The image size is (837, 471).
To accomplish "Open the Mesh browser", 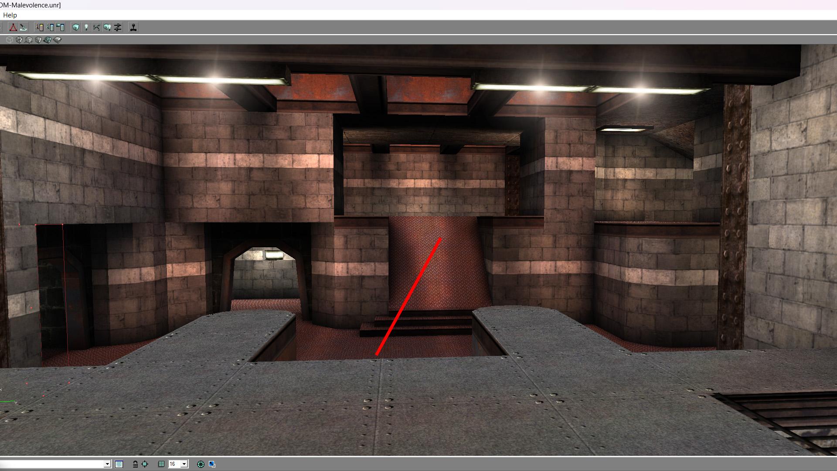I will (50, 27).
